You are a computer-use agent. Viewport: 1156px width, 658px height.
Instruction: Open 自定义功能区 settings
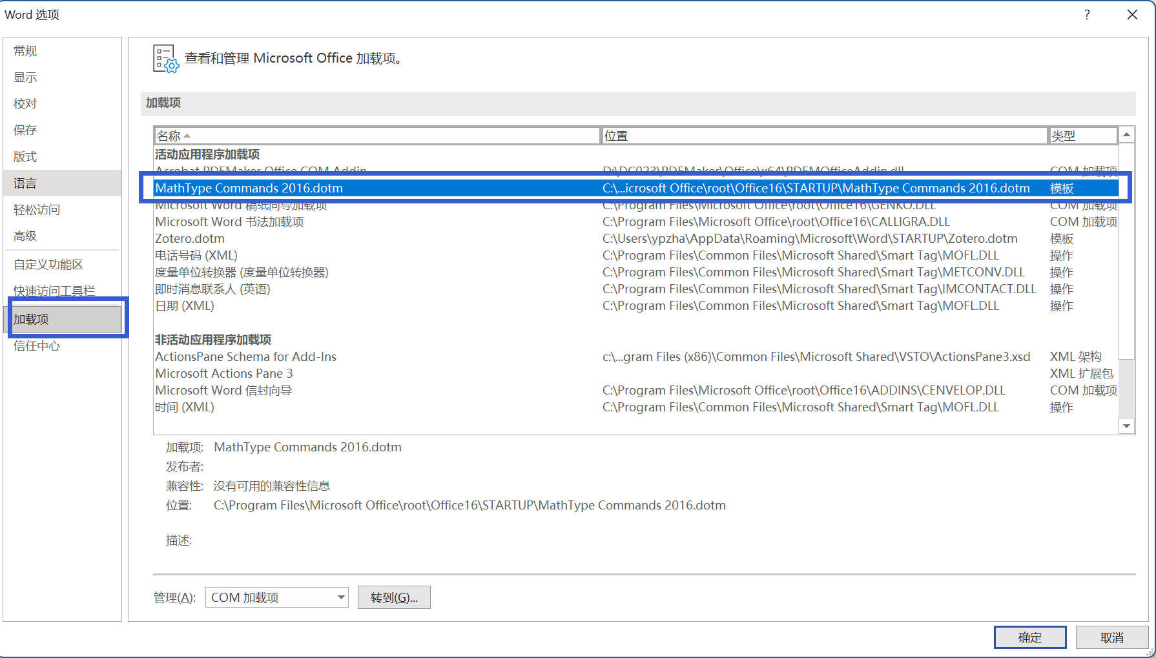coord(62,265)
